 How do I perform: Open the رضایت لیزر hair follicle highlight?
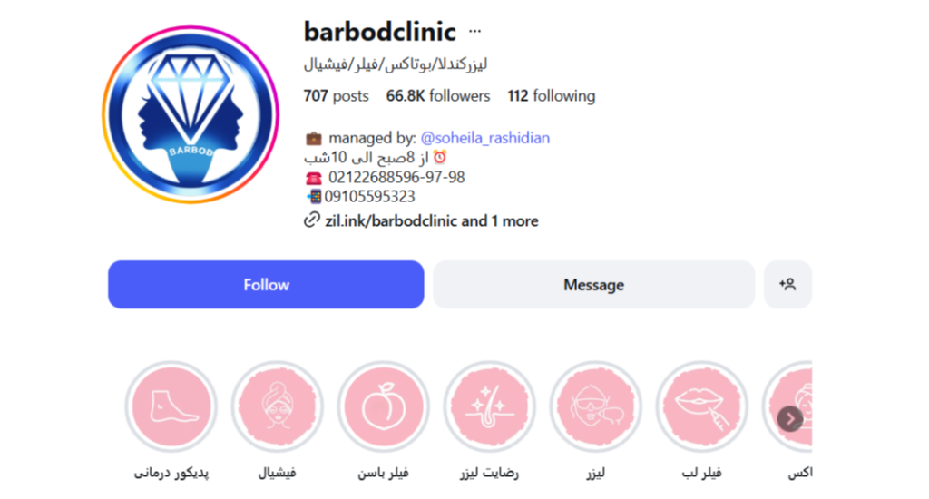point(489,406)
